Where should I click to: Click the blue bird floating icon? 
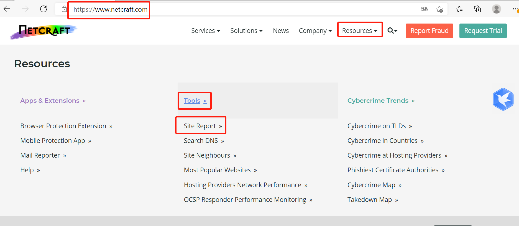[x=503, y=99]
